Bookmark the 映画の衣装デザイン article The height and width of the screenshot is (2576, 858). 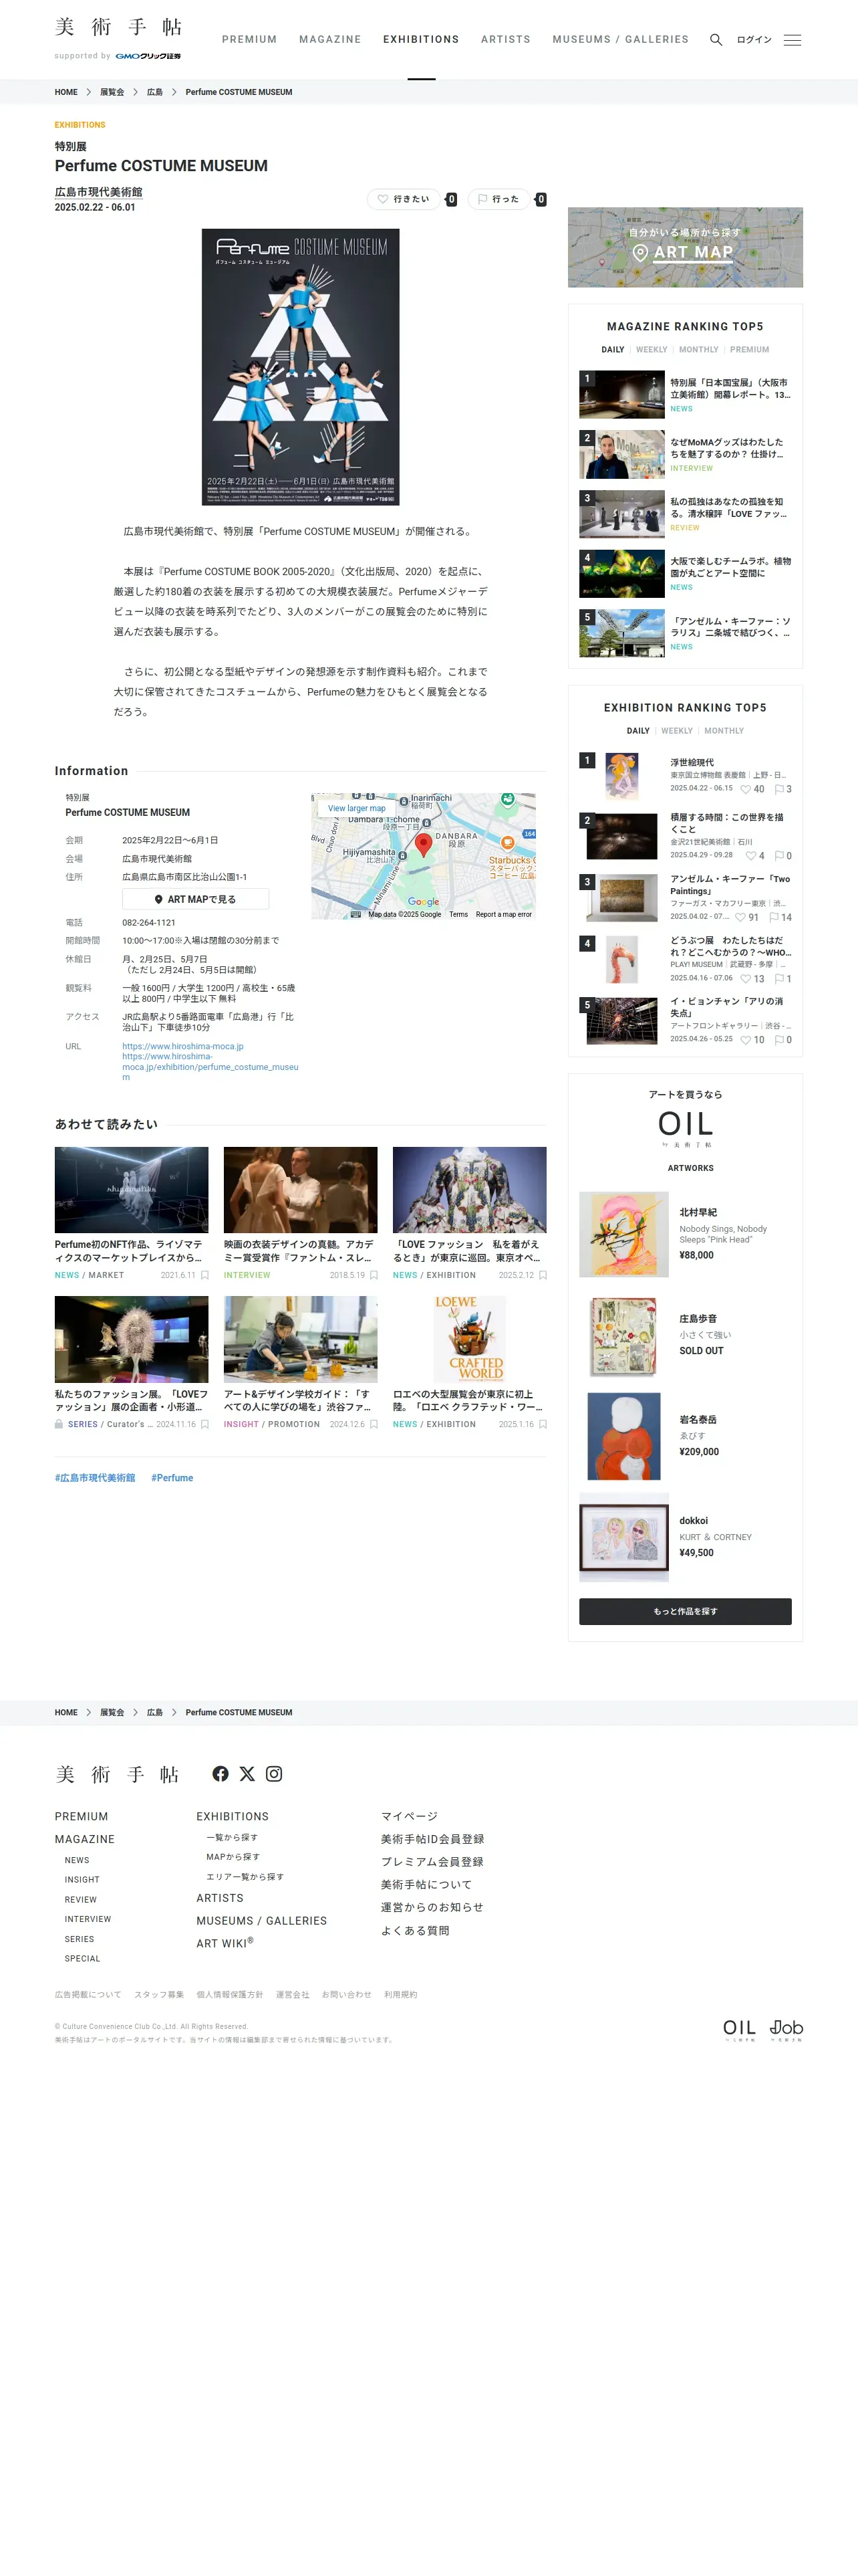coord(374,1275)
